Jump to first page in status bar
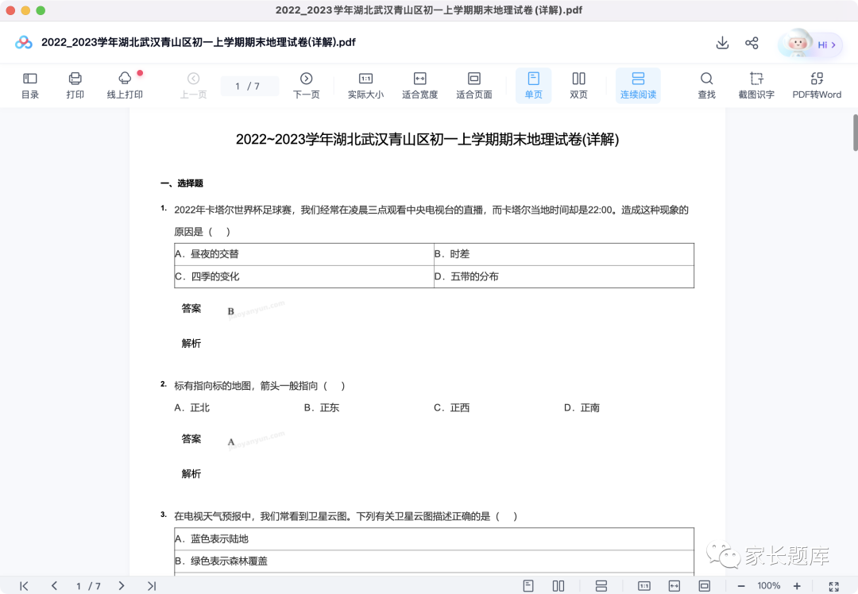Image resolution: width=858 pixels, height=594 pixels. point(24,586)
